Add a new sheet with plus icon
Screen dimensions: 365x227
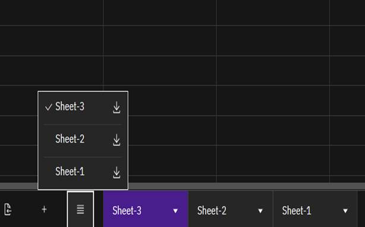(x=44, y=209)
